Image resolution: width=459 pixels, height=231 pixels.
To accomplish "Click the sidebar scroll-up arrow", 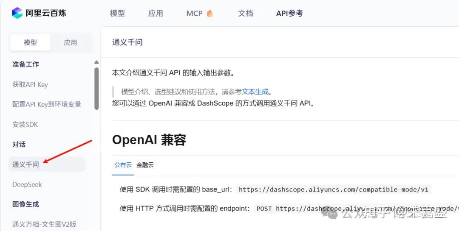I will click(x=96, y=62).
